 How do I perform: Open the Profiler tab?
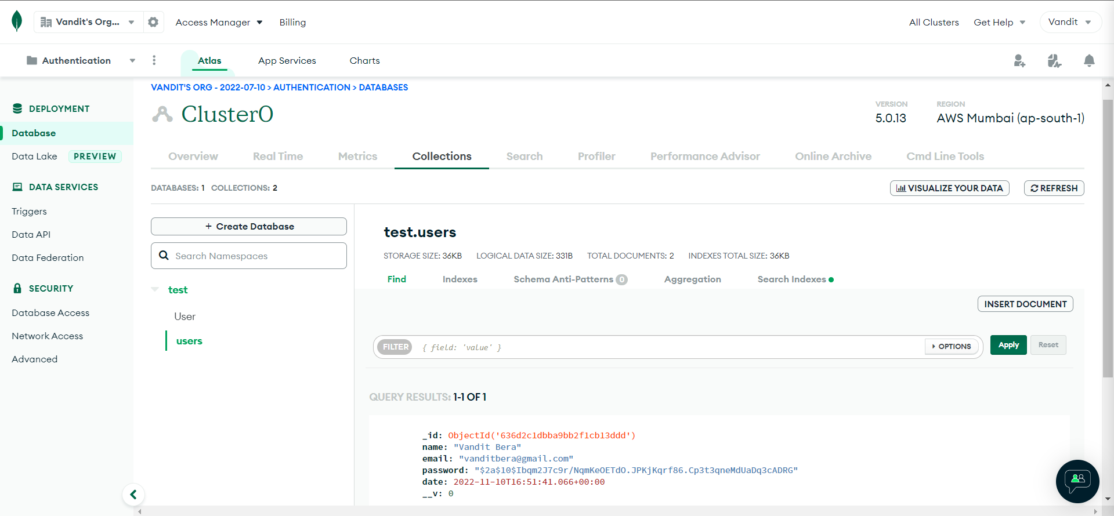(x=596, y=156)
